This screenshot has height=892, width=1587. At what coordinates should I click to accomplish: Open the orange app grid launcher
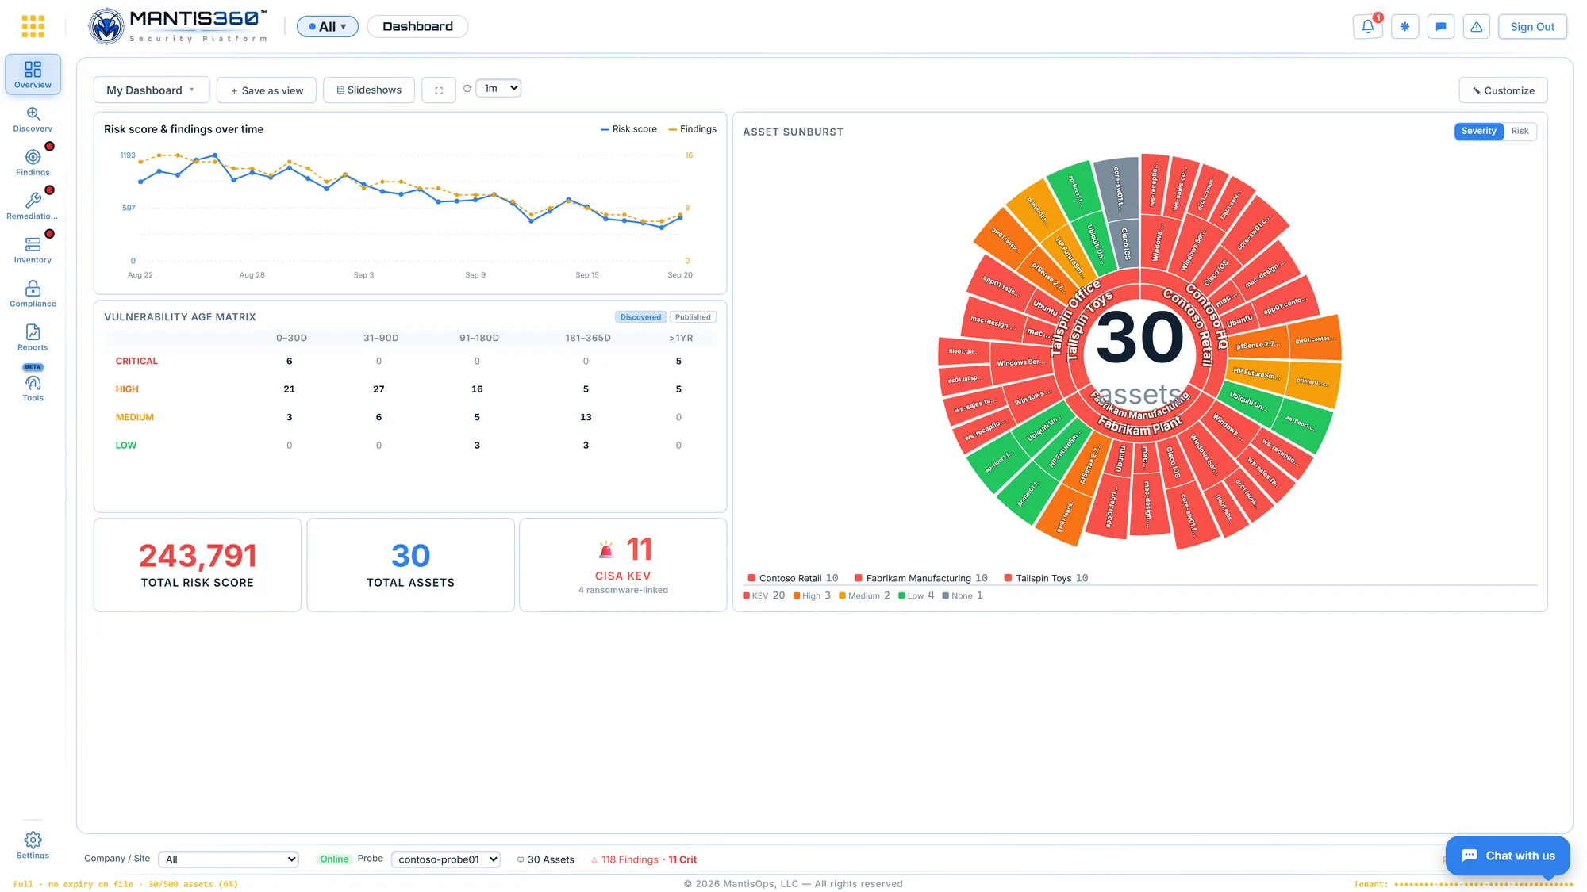(33, 26)
